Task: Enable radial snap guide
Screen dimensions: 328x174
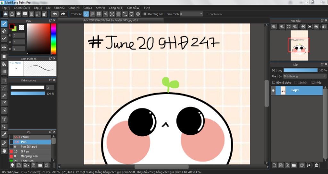Action: point(112,14)
